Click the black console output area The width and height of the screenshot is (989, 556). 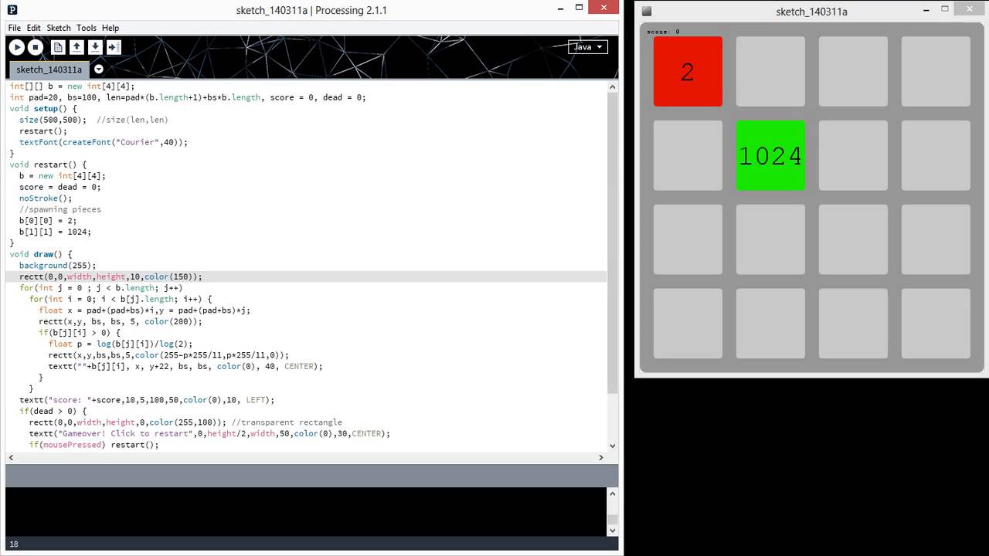306,511
